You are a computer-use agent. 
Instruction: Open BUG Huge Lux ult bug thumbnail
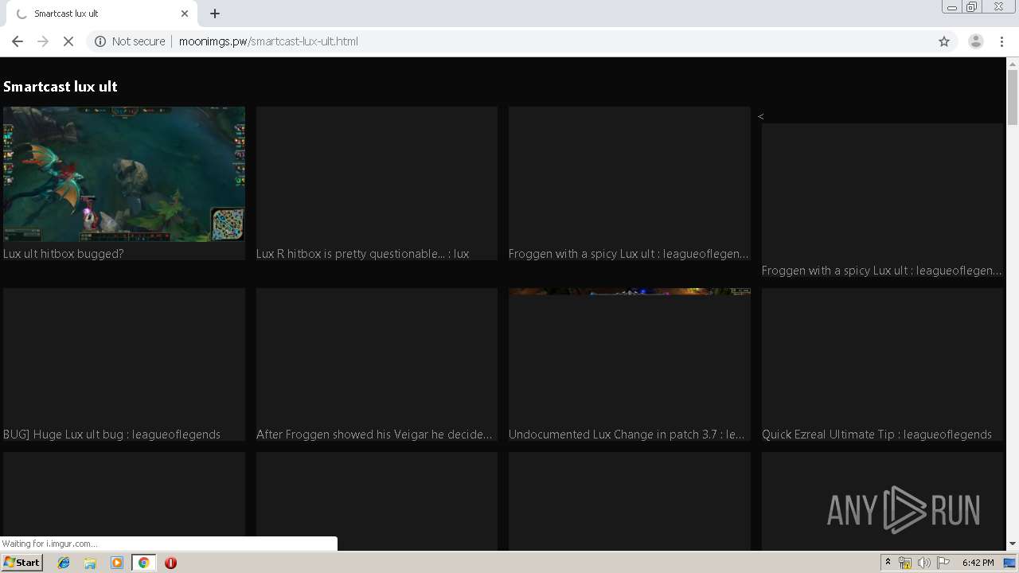click(124, 356)
